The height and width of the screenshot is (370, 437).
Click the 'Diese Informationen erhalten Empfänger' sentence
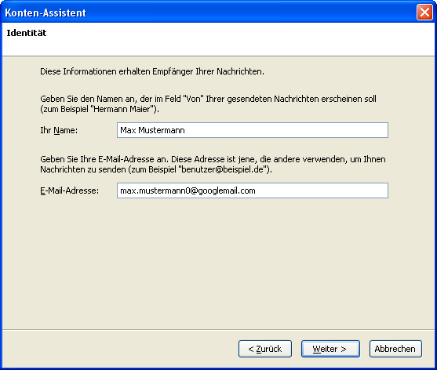click(x=152, y=71)
